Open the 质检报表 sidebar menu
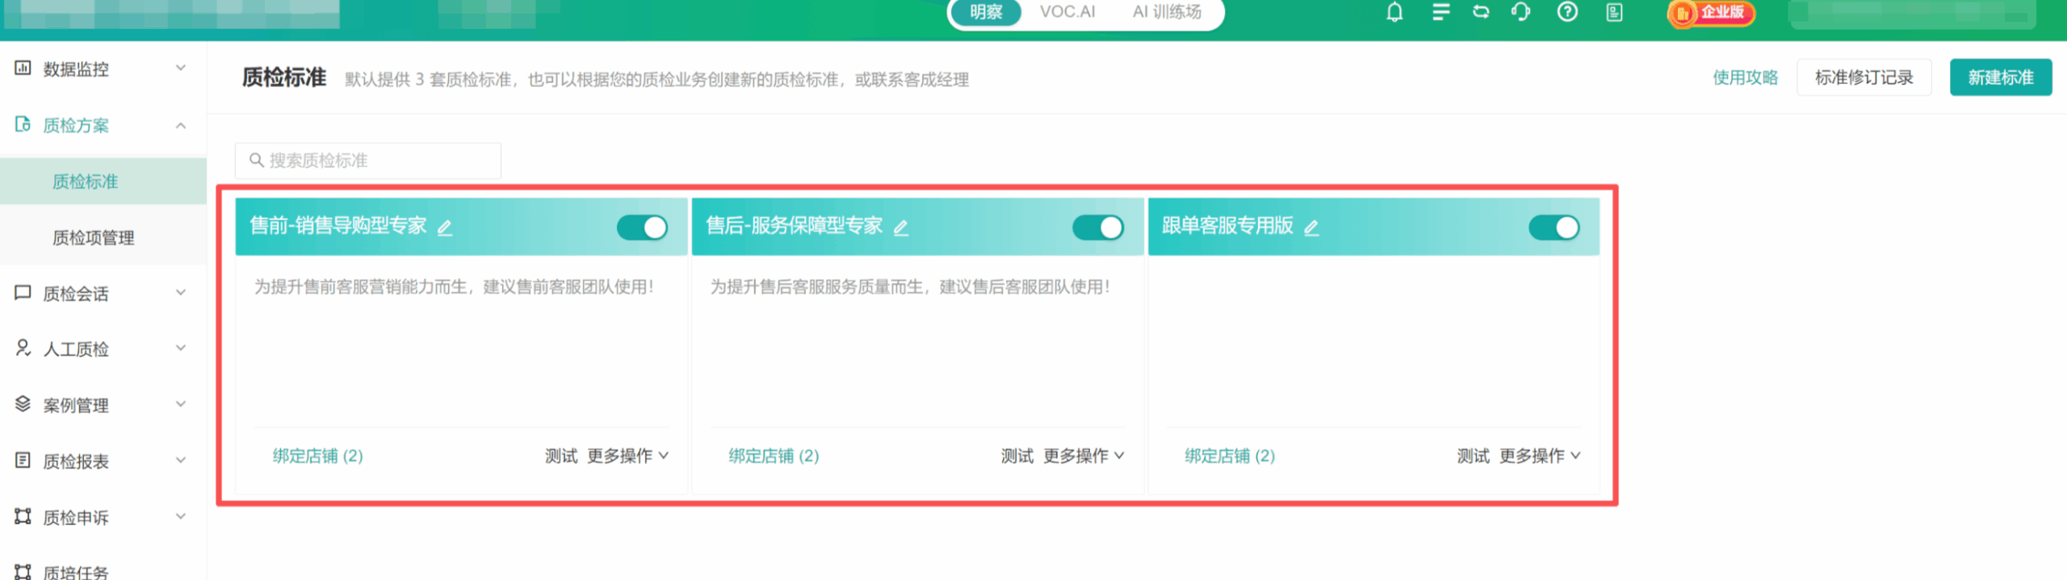This screenshot has height=580, width=2067. (103, 461)
